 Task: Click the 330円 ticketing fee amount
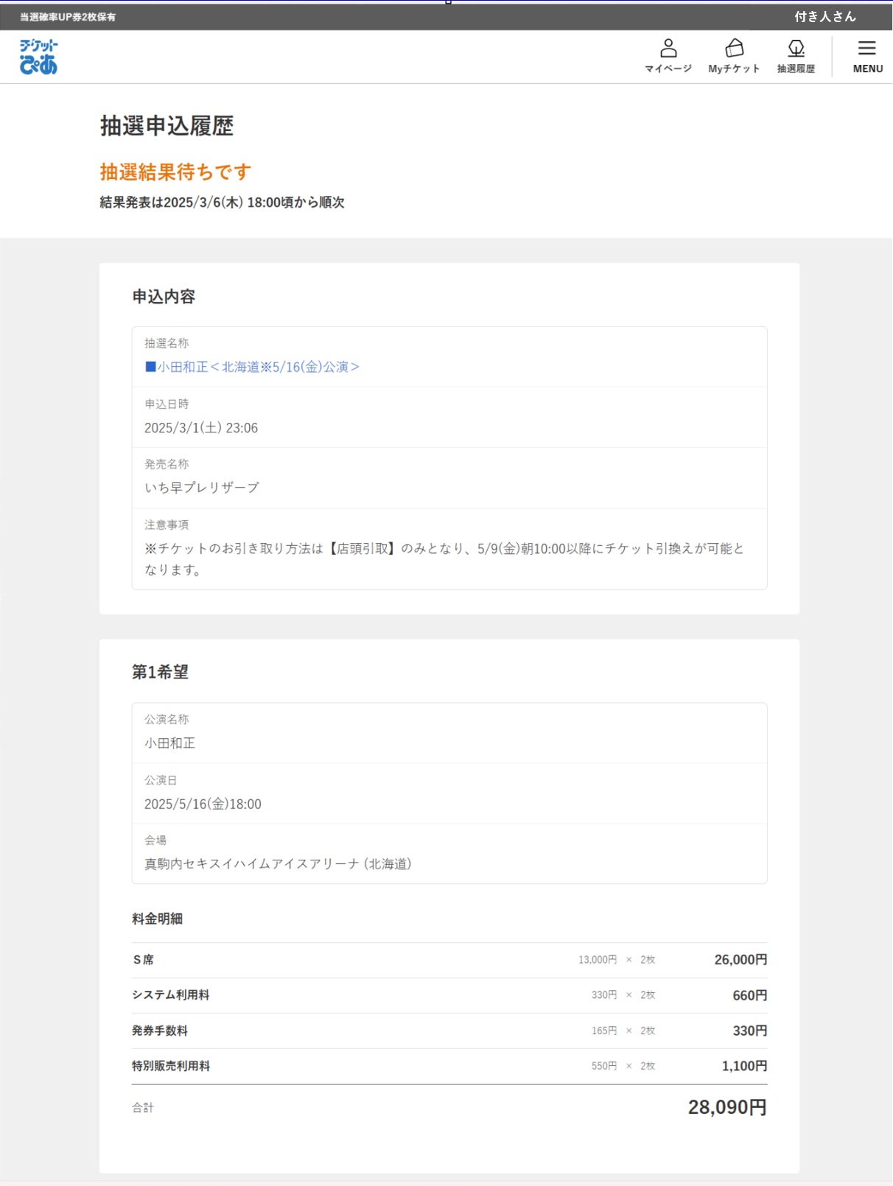(750, 1031)
